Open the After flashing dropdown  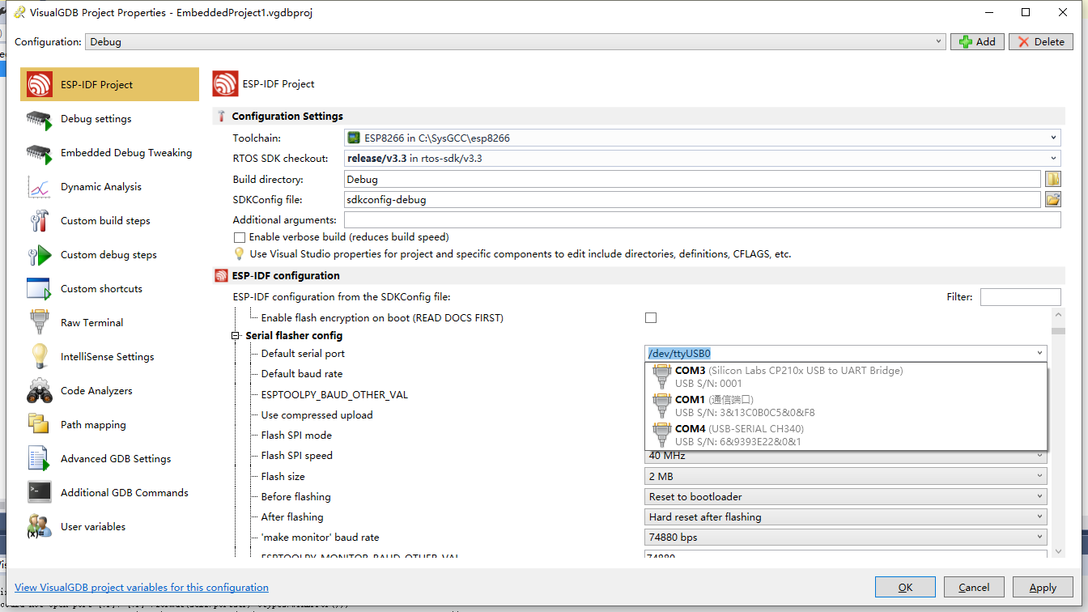tap(846, 517)
